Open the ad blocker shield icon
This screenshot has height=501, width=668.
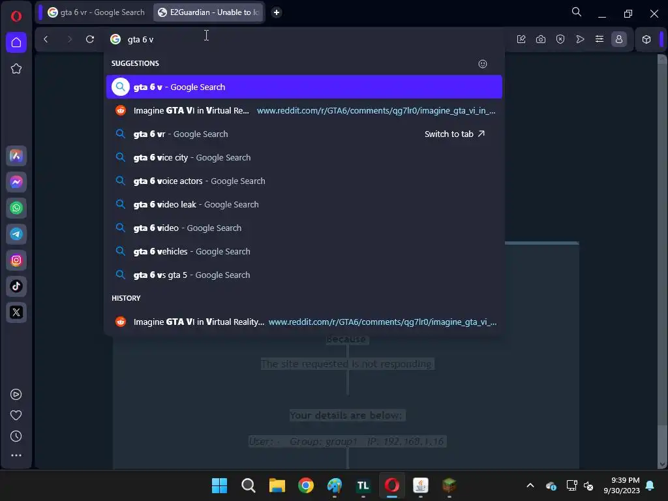560,39
